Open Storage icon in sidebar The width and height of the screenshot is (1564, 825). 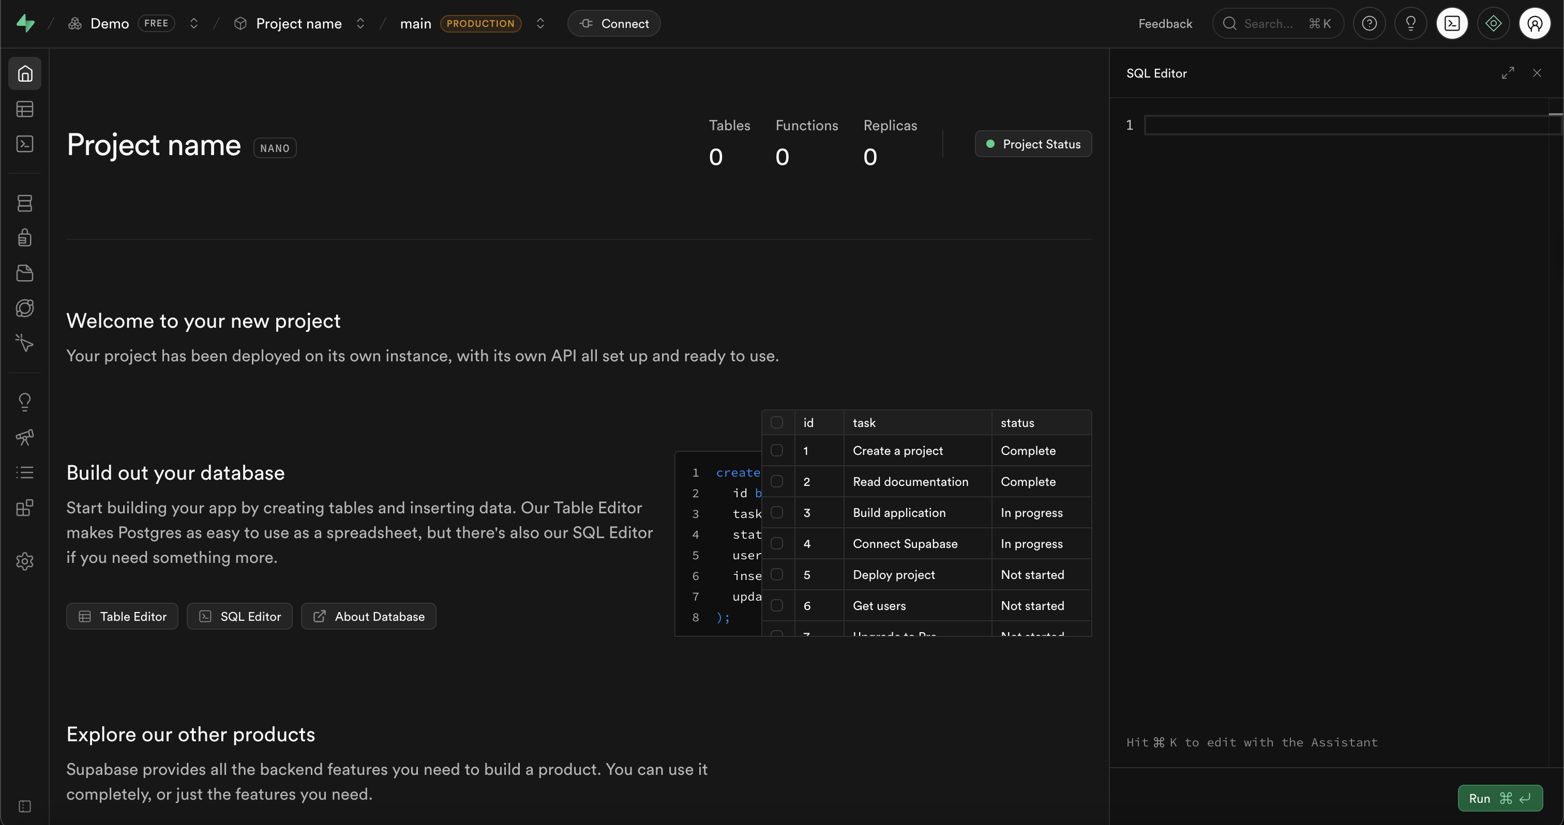(x=25, y=273)
